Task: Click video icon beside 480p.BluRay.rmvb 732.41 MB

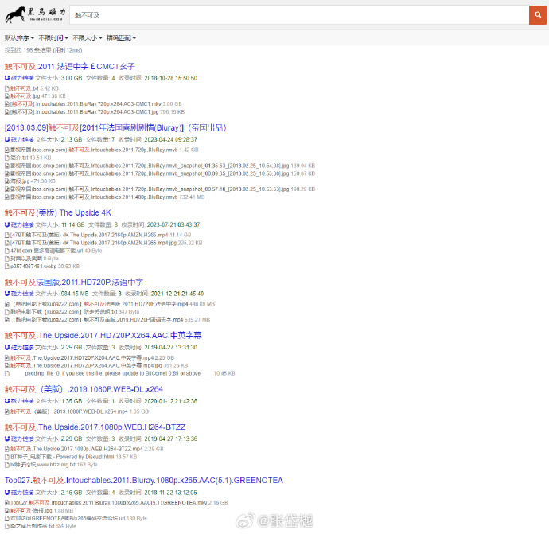Action: tap(7, 197)
